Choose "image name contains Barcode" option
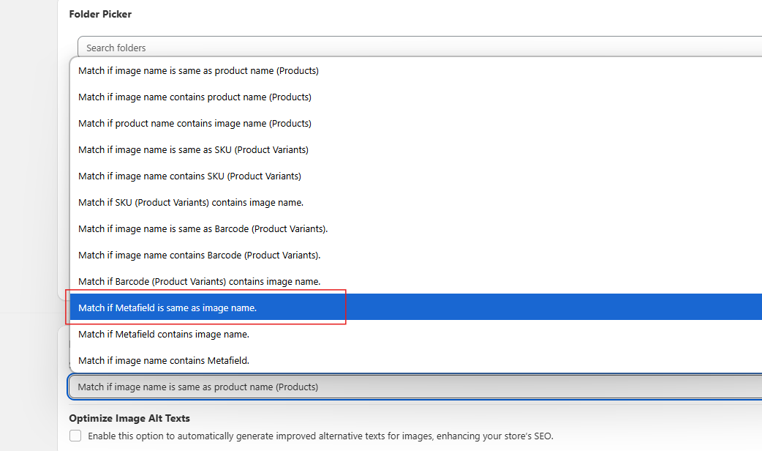 pyautogui.click(x=199, y=256)
